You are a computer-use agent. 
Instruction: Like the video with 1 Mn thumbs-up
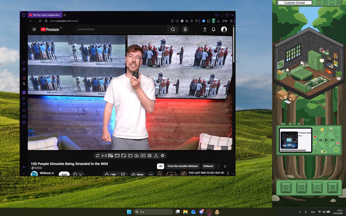click(x=110, y=174)
